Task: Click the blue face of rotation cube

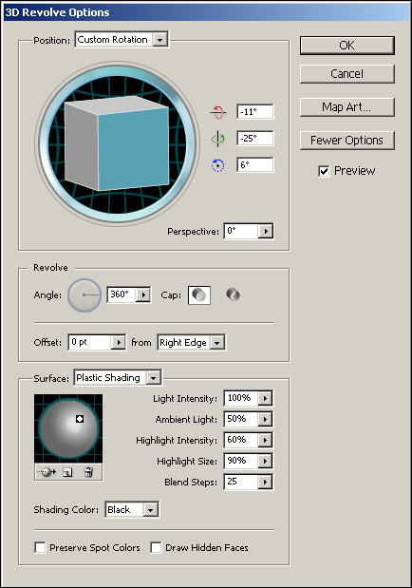Action: pos(133,149)
